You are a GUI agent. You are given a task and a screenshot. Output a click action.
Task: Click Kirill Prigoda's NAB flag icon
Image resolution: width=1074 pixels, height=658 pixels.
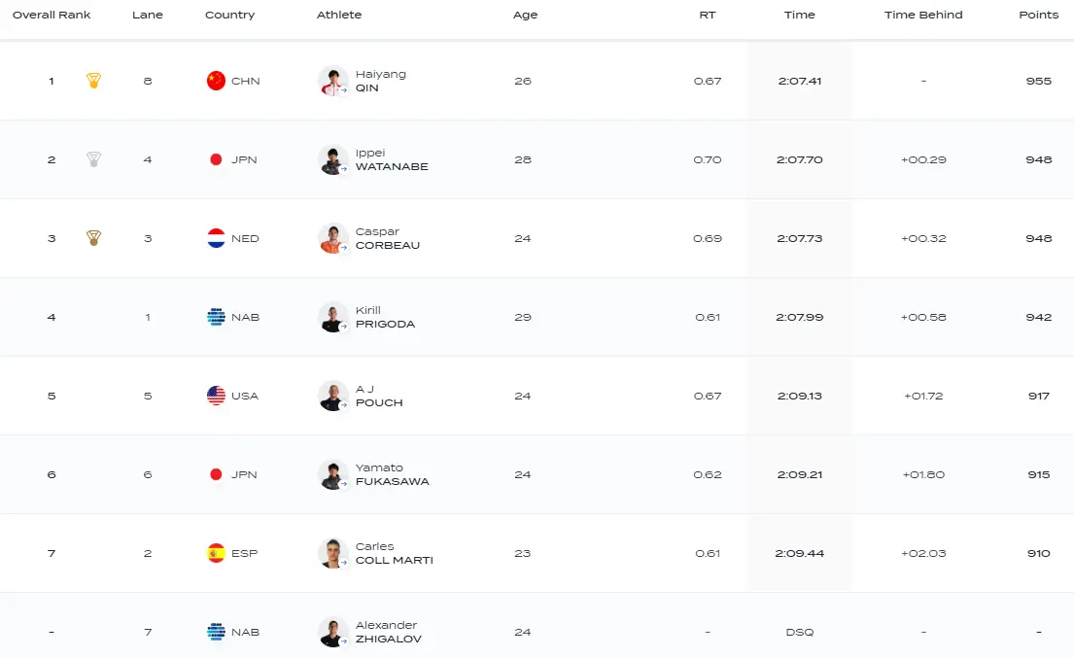[x=216, y=317]
